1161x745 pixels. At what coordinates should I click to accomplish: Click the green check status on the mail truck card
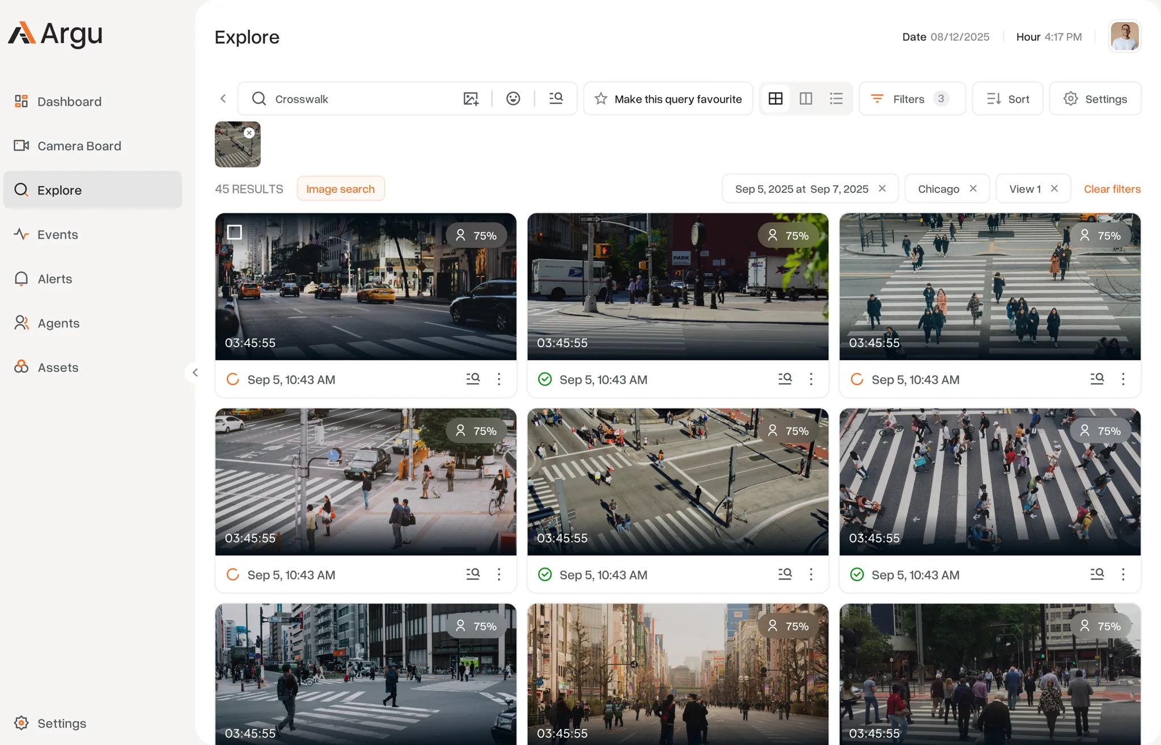point(545,379)
